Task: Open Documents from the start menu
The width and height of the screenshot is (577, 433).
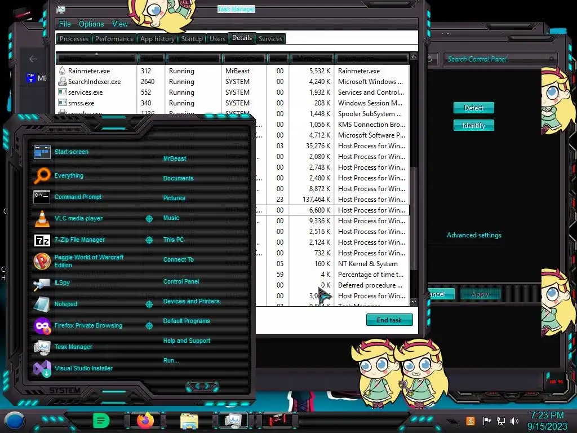Action: point(179,178)
